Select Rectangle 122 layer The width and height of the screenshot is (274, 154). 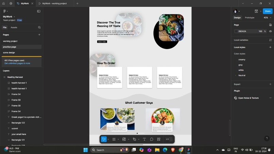click(18, 123)
